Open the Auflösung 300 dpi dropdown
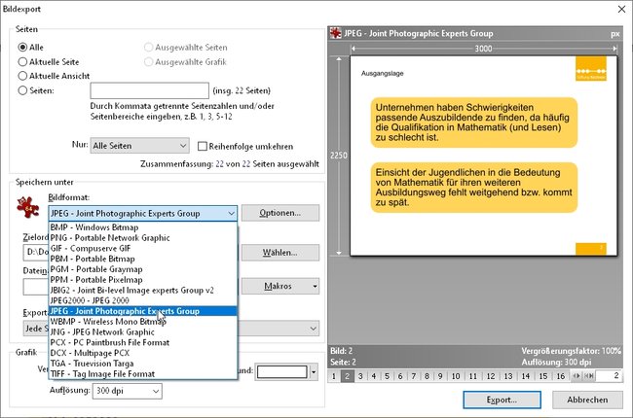Image resolution: width=633 pixels, height=418 pixels. pos(128,391)
